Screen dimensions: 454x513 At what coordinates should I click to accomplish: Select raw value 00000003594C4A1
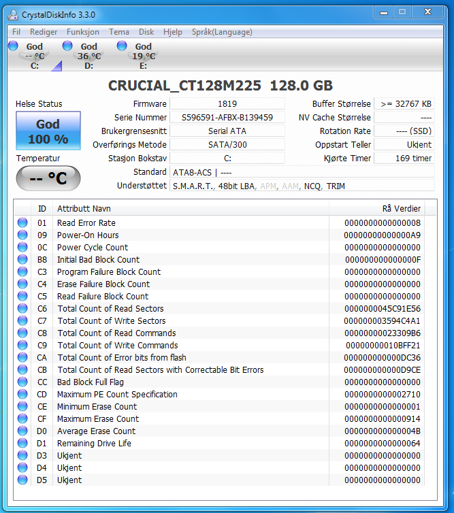[x=382, y=321]
